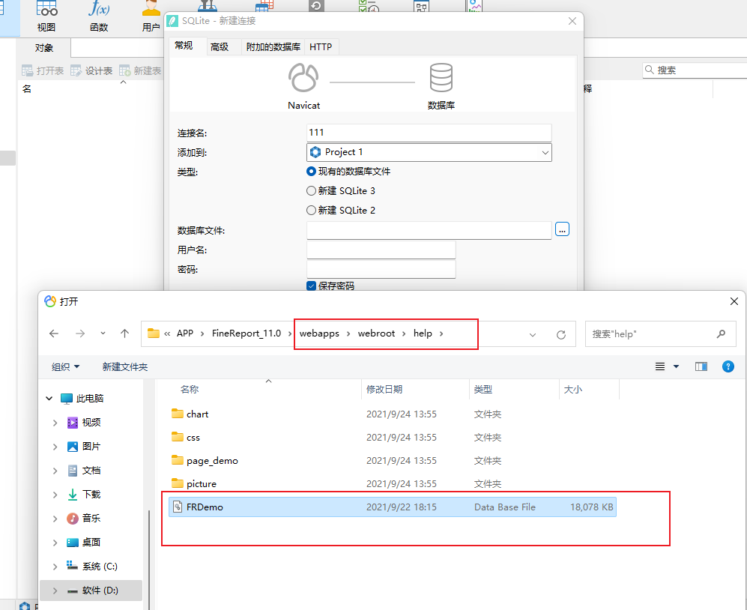Open the 组织 menu
This screenshot has width=747, height=610.
click(66, 366)
